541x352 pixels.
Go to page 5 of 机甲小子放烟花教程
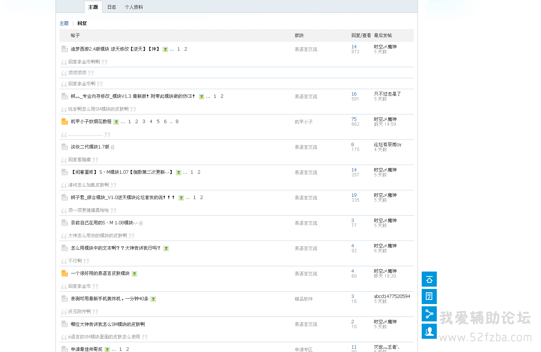tap(158, 122)
